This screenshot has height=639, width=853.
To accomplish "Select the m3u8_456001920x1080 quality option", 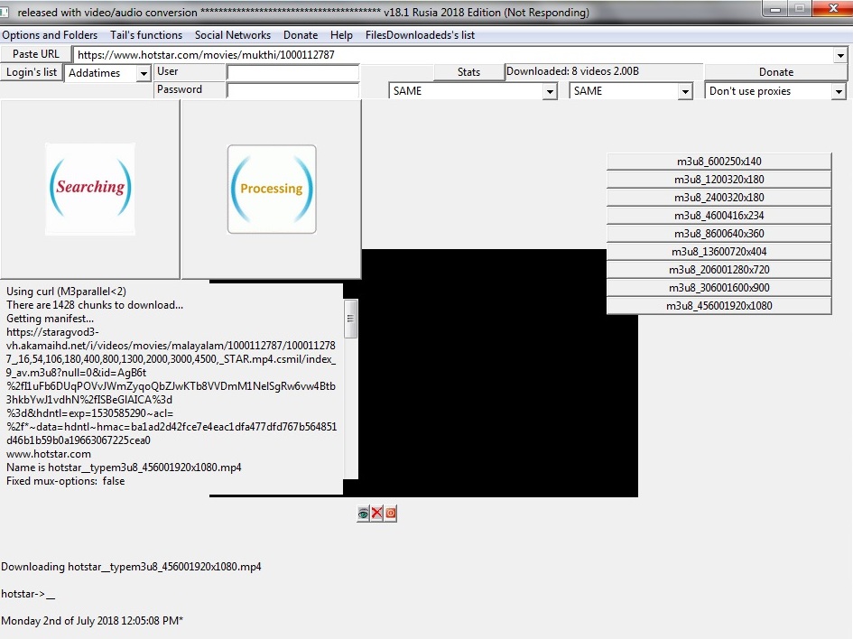I will [719, 306].
